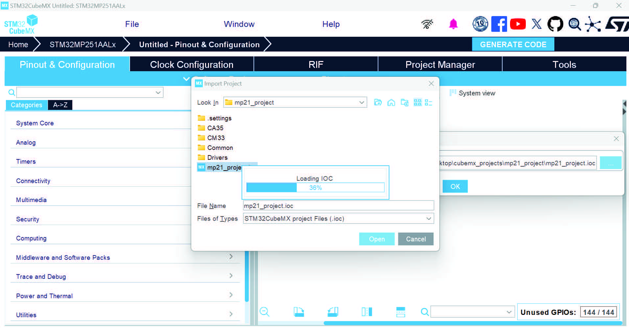Click the network star icon in the header
Viewport: 629px width, 328px height.
point(593,24)
